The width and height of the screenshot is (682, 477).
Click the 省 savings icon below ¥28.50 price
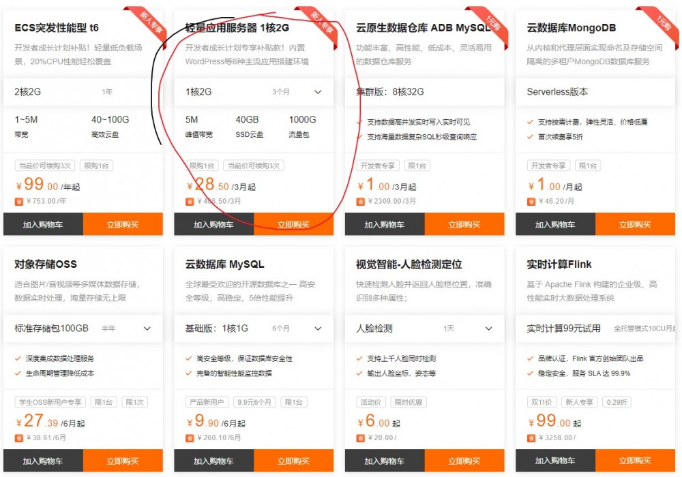(190, 201)
